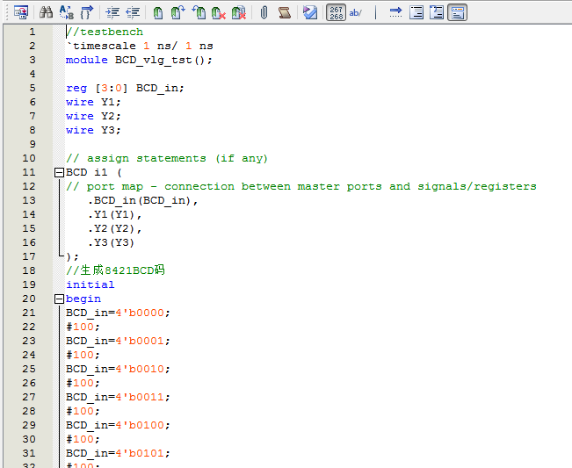Click line number 15 in the margin
Image resolution: width=572 pixels, height=468 pixels.
[x=29, y=228]
